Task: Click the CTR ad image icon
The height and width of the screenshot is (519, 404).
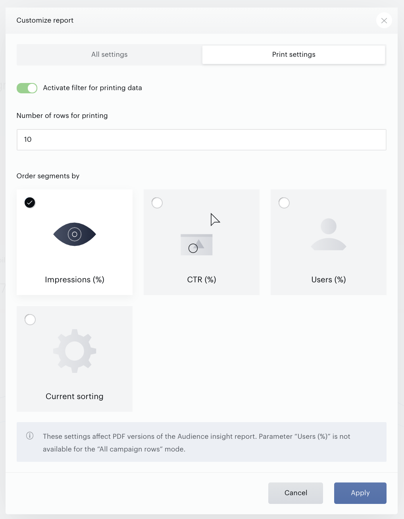Action: [x=196, y=245]
